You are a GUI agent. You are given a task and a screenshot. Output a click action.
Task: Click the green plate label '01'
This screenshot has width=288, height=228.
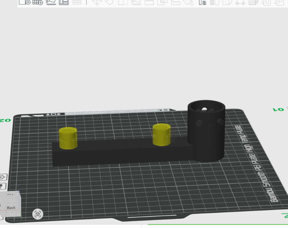pos(279,109)
